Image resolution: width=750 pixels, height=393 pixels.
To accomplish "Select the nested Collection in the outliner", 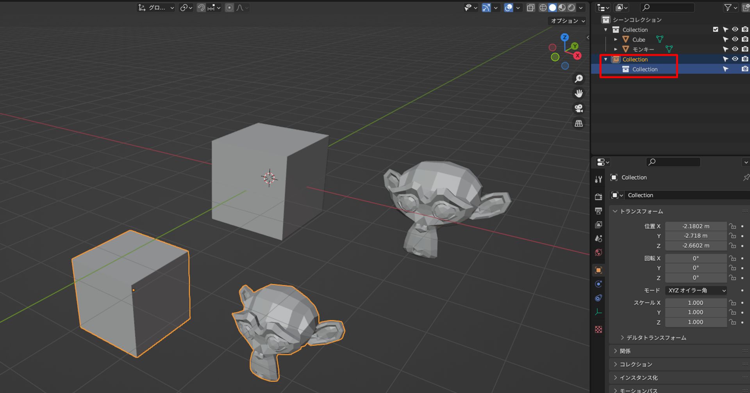I will pos(645,69).
